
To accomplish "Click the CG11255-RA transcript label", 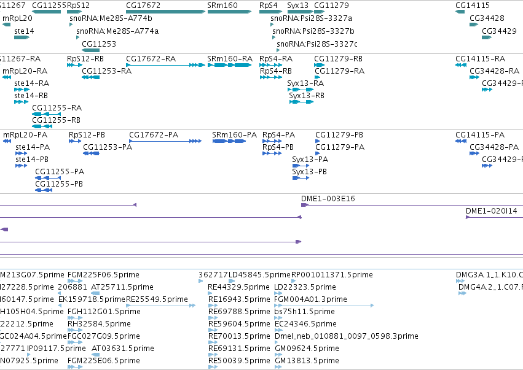I will pyautogui.click(x=57, y=108).
